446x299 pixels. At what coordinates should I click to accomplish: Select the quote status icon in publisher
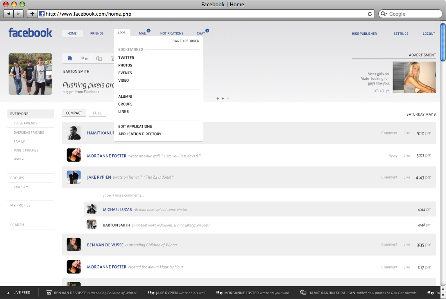[84, 58]
